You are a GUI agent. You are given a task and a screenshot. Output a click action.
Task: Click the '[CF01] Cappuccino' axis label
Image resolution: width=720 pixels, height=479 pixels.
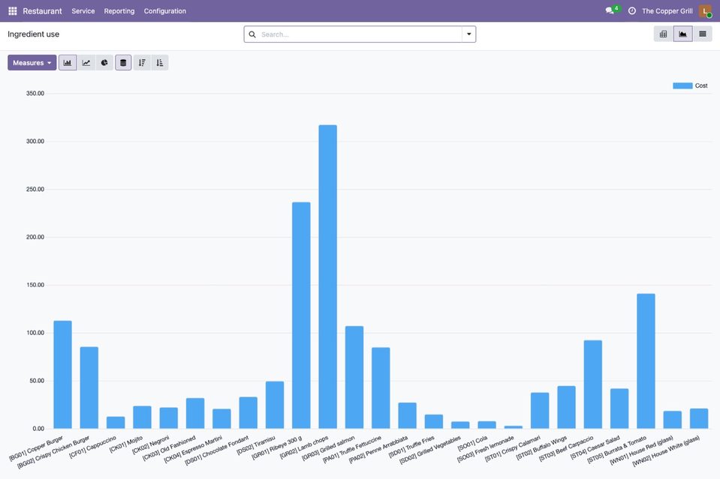93,447
